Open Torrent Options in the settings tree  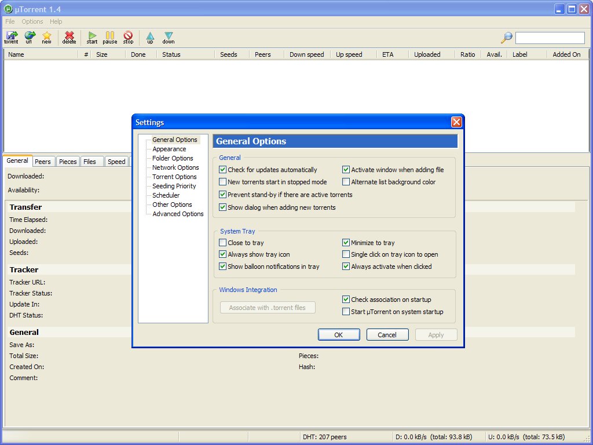[174, 177]
